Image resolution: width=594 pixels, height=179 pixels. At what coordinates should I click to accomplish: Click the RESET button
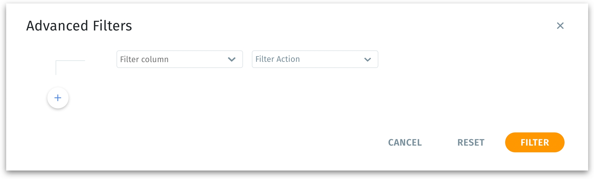click(471, 142)
